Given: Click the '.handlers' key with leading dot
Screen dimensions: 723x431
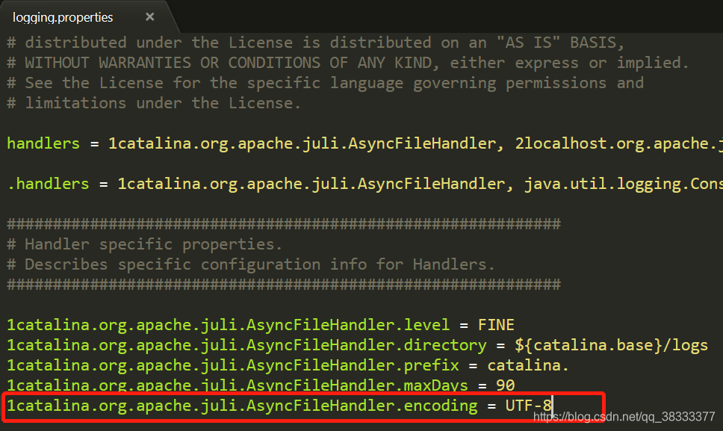Looking at the screenshot, I should (48, 184).
